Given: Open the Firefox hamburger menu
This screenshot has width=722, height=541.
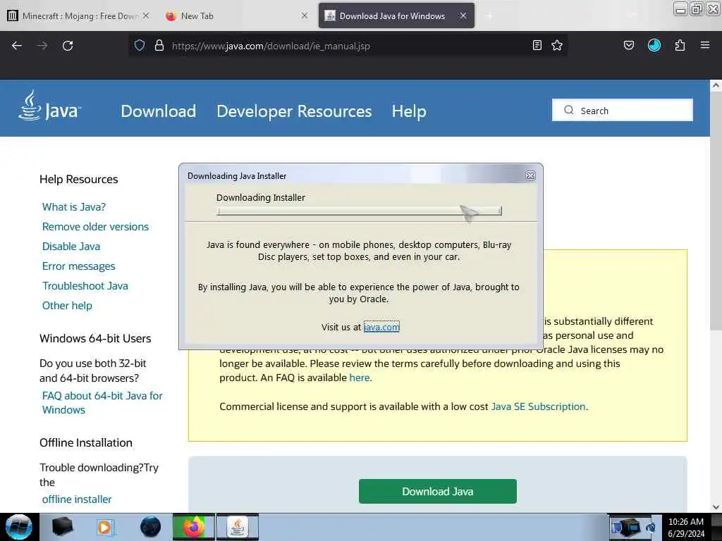Looking at the screenshot, I should 705,45.
